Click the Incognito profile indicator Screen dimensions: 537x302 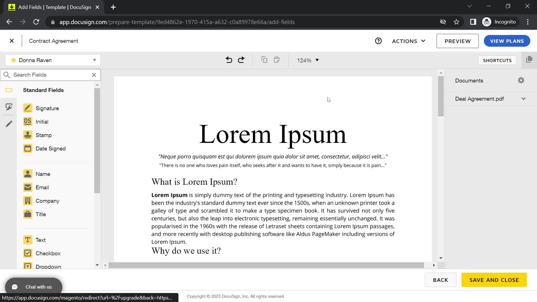[x=500, y=22]
